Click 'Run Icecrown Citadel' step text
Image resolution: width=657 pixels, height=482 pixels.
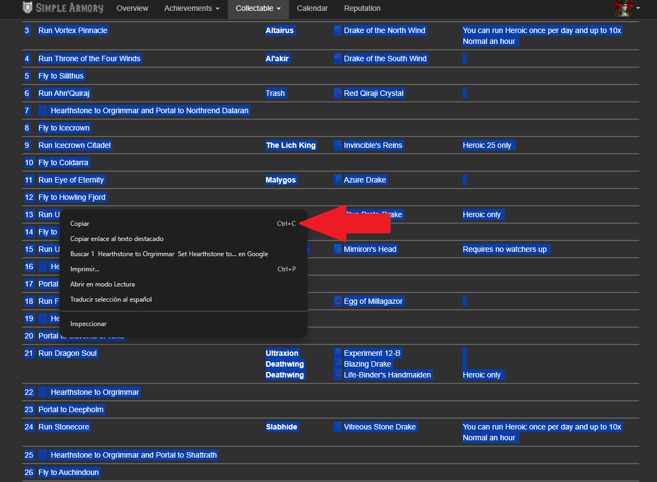(x=75, y=145)
